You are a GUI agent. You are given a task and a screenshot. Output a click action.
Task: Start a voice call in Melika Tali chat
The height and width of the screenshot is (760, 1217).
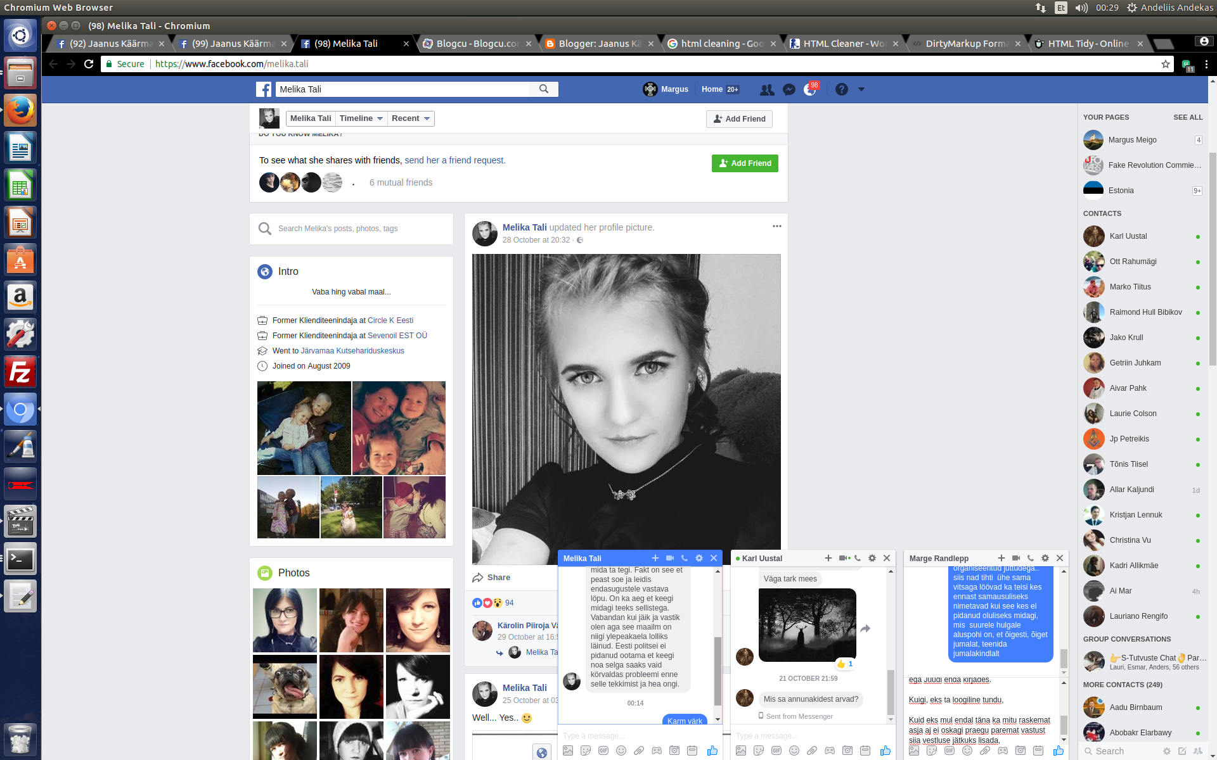point(685,558)
